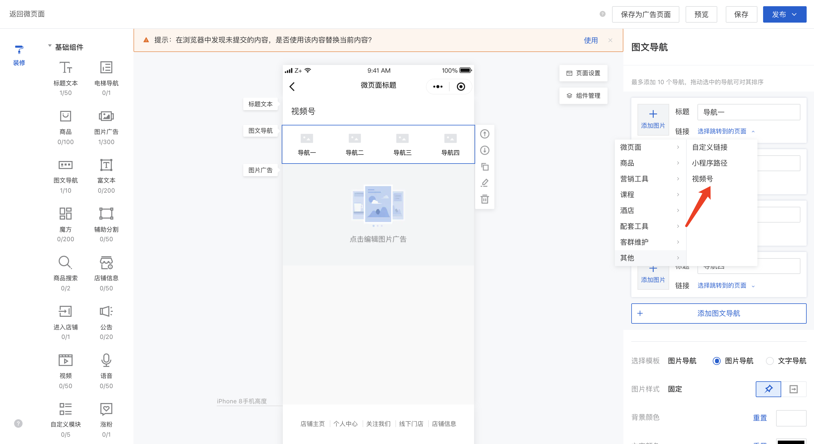Click 使用 link in warning banner
This screenshot has width=814, height=444.
590,40
